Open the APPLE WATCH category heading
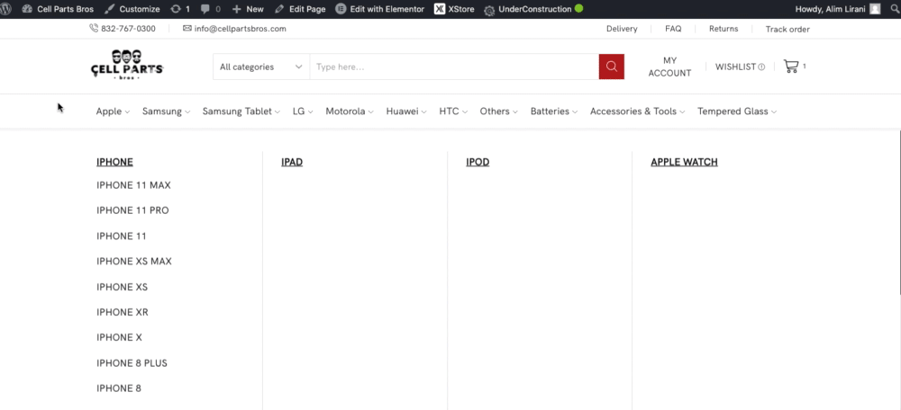Screen dimensions: 901x410 (x=685, y=162)
